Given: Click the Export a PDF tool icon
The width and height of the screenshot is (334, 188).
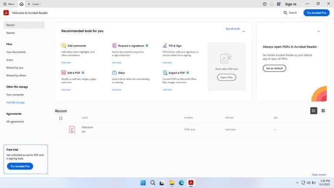Looking at the screenshot, I should (x=165, y=73).
